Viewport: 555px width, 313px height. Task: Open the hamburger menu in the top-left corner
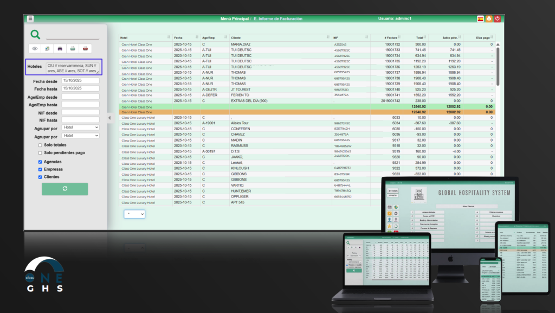pyautogui.click(x=30, y=18)
